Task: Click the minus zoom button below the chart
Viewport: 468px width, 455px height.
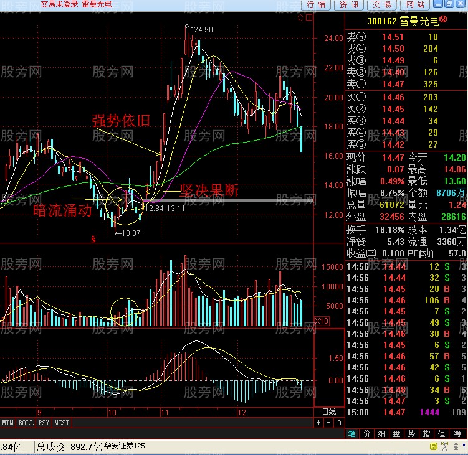Action: pyautogui.click(x=329, y=423)
